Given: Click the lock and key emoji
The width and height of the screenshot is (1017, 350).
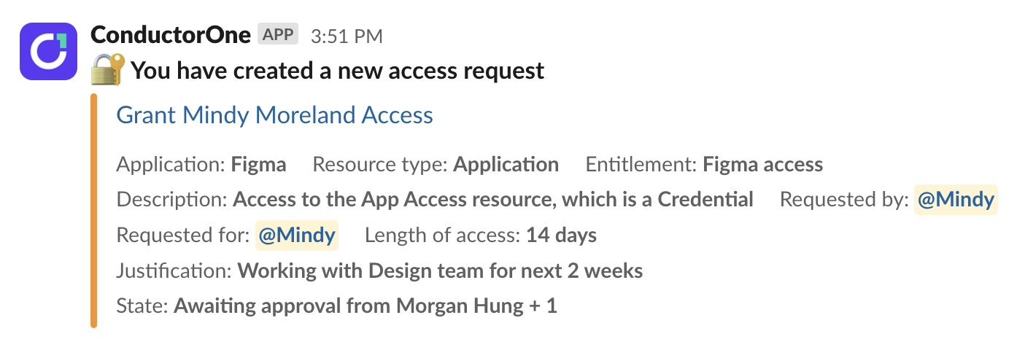Looking at the screenshot, I should [x=108, y=71].
